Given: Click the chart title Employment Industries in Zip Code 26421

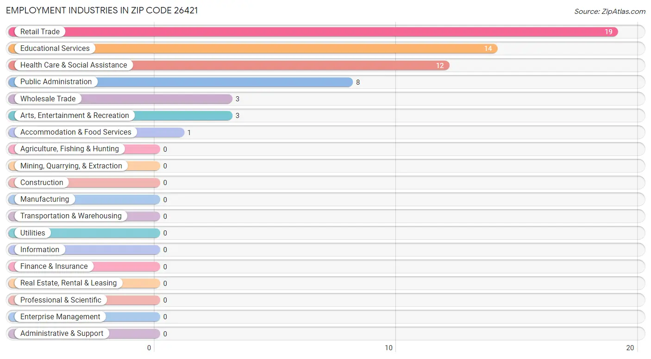Looking at the screenshot, I should tap(102, 10).
